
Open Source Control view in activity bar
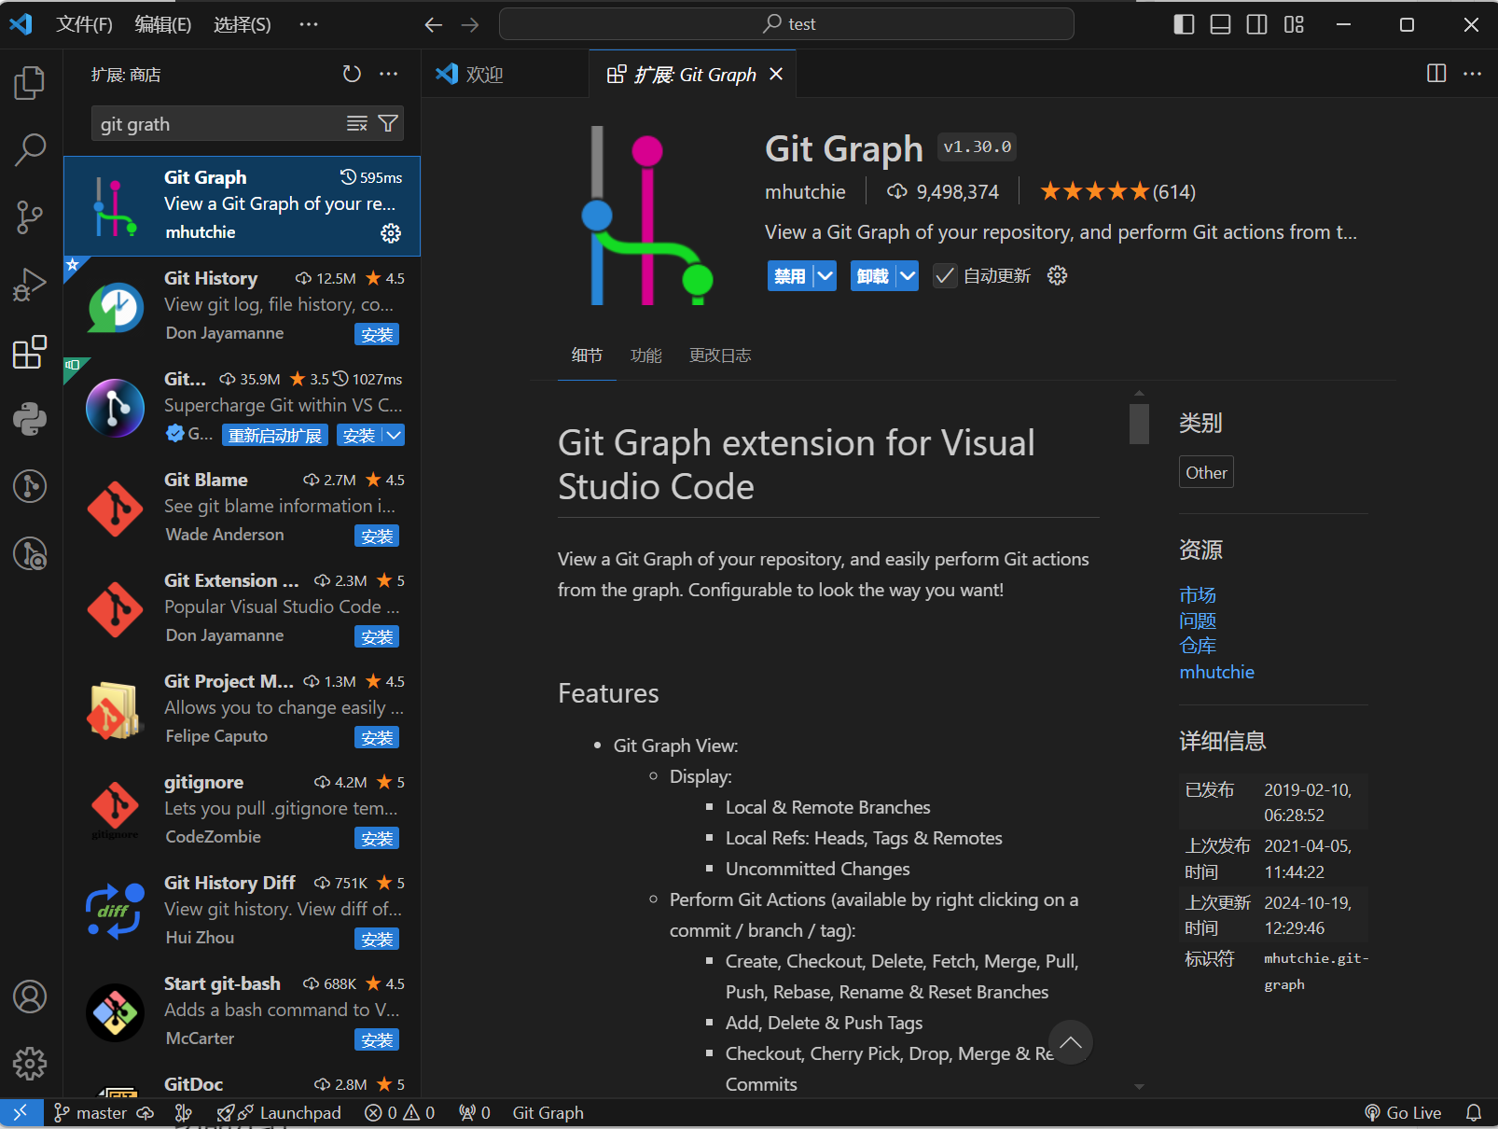pyautogui.click(x=30, y=216)
